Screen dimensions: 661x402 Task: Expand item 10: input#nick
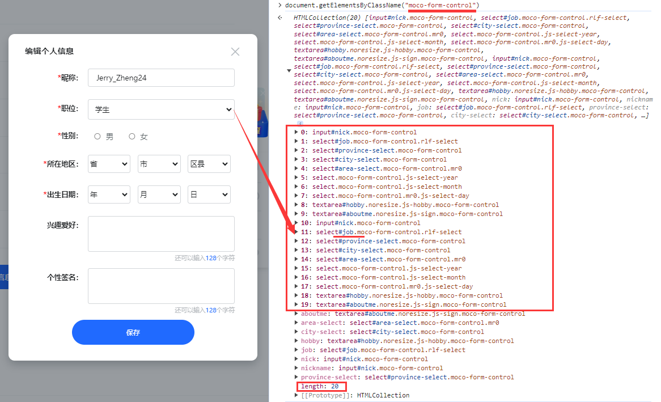click(296, 223)
